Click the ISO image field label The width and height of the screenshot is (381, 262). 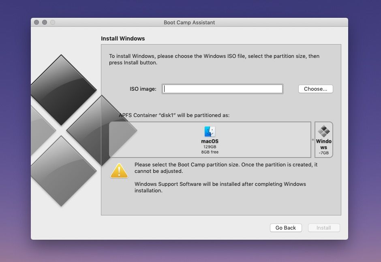click(143, 89)
